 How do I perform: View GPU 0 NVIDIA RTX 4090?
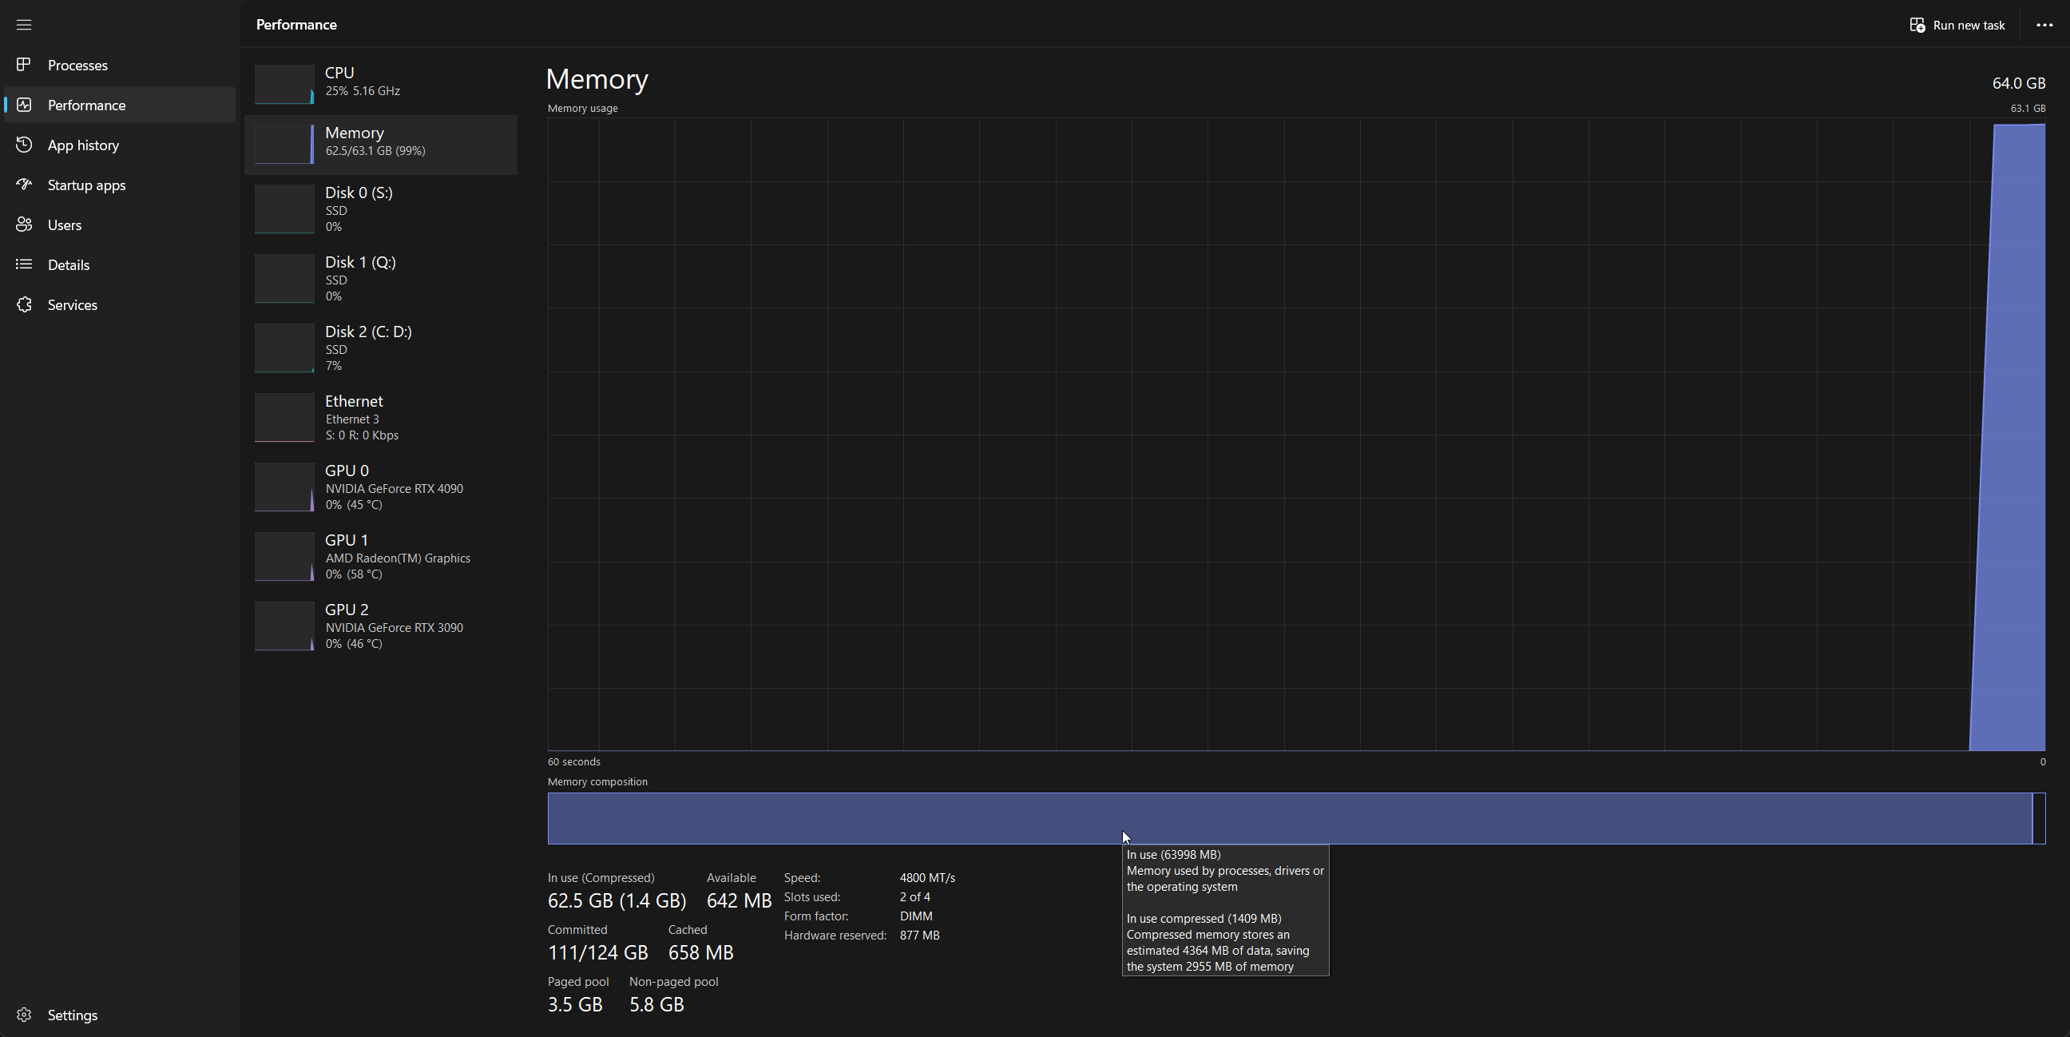coord(381,487)
